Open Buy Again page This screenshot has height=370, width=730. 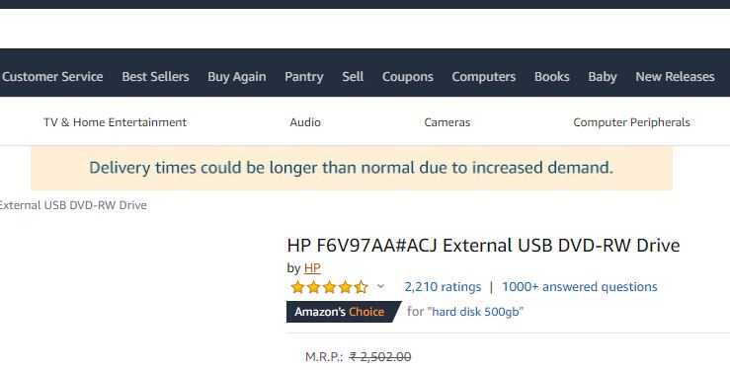click(237, 77)
